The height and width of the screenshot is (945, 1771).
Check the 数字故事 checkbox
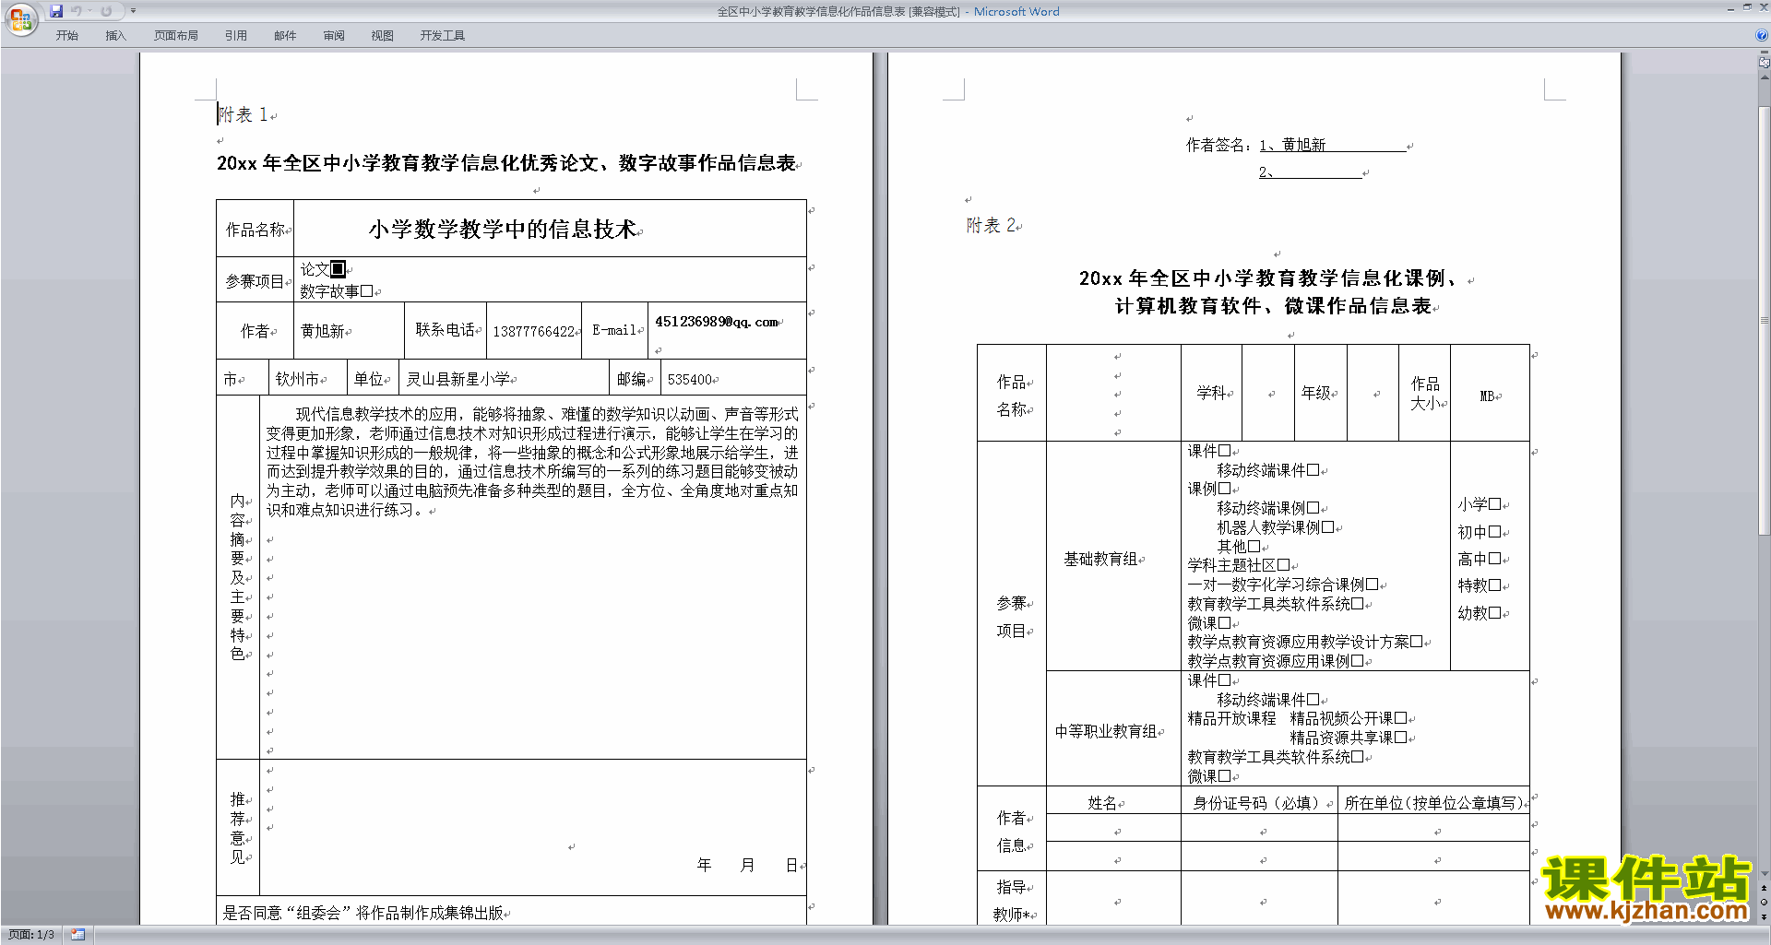(366, 291)
